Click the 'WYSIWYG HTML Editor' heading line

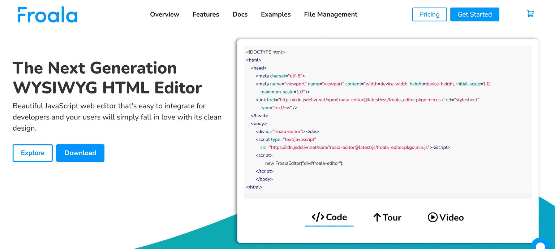click(107, 88)
